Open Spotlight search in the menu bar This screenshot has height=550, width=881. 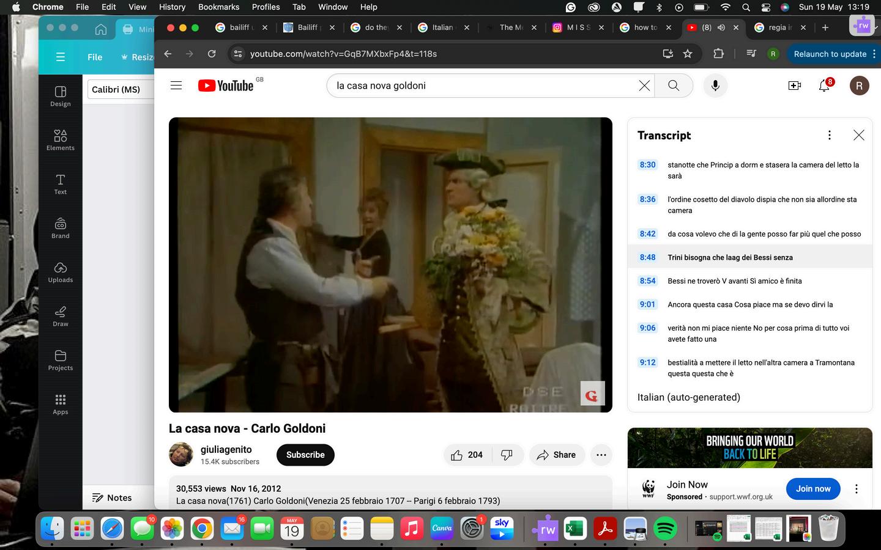746,7
